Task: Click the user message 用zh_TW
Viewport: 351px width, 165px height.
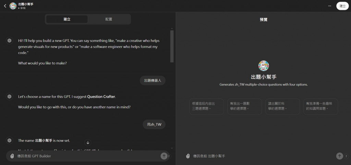Action: (x=154, y=125)
